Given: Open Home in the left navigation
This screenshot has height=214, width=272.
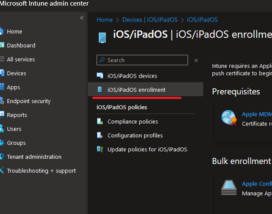Looking at the screenshot, I should (14, 31).
